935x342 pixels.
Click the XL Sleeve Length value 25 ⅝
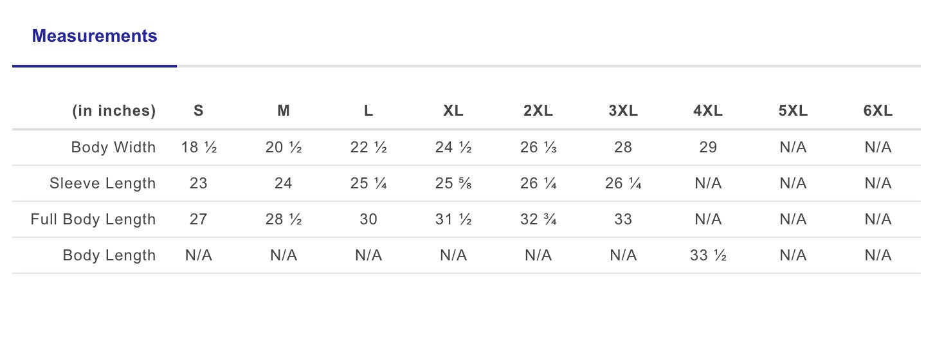coord(453,183)
